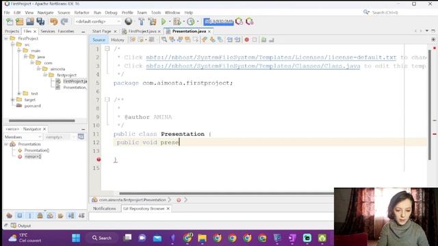Click the globe browser icon in toolbar
This screenshot has width=438, height=246.
click(129, 21)
